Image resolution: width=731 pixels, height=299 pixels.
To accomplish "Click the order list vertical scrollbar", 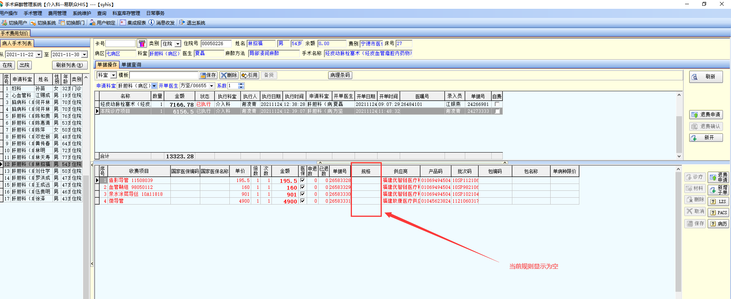I will [x=679, y=125].
